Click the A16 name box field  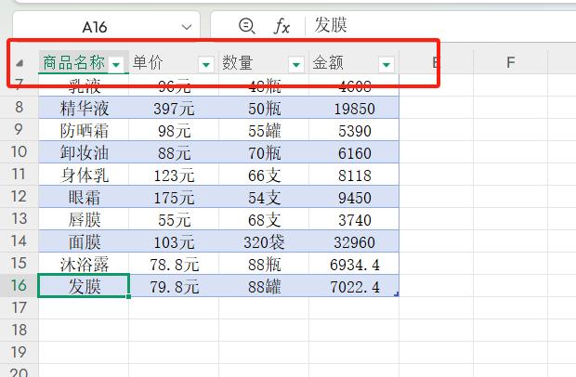pyautogui.click(x=106, y=26)
